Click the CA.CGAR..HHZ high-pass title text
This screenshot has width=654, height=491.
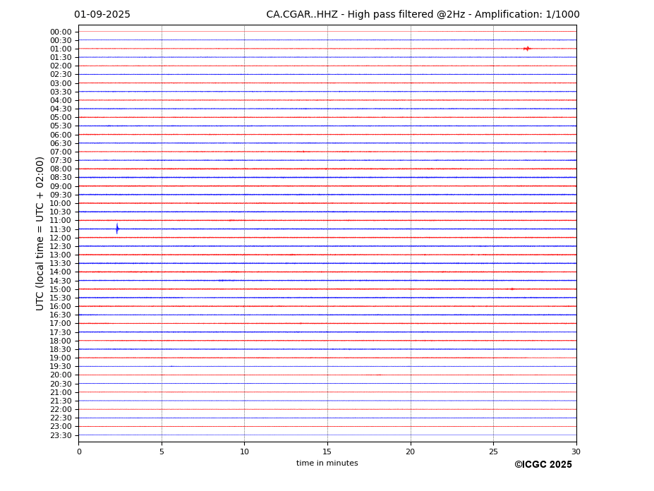coord(423,15)
